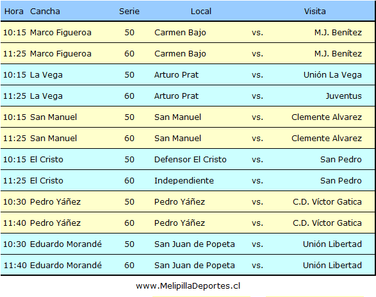Click the Serie column header
Viewport: 376px width, 297px height.
(129, 12)
